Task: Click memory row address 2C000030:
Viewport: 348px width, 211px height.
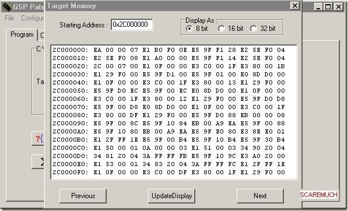Action: coord(71,75)
